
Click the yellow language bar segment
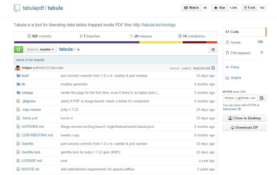click(161, 42)
